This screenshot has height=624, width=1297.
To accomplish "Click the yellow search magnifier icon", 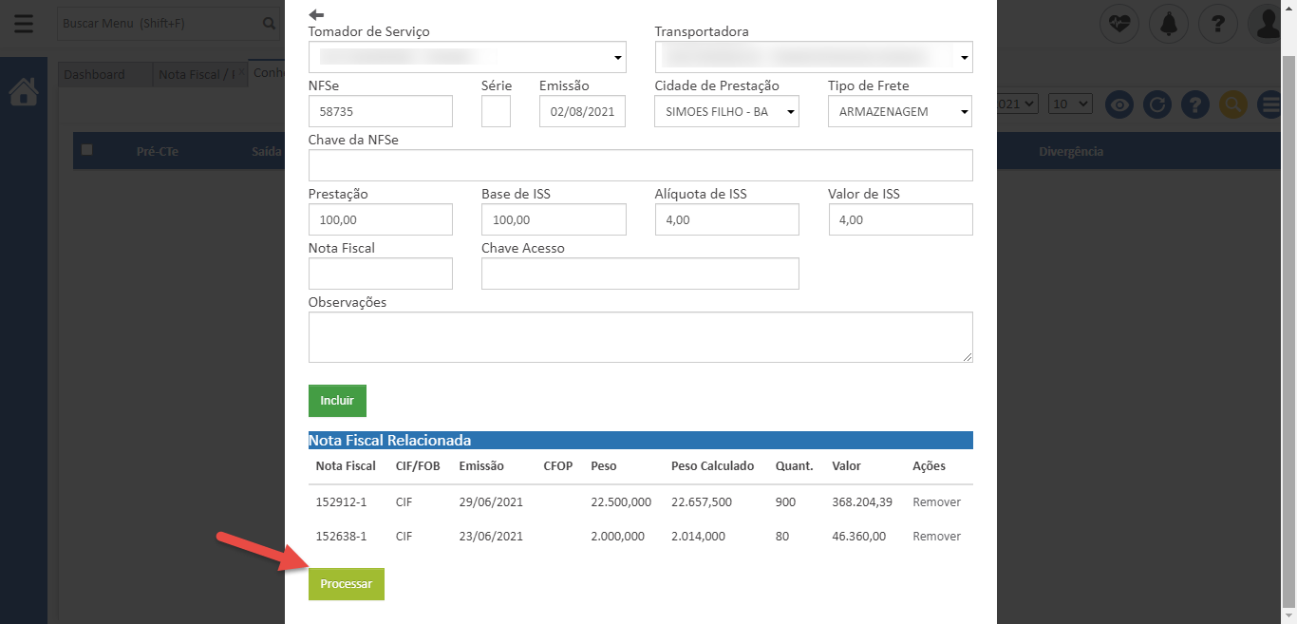I will click(x=1232, y=104).
